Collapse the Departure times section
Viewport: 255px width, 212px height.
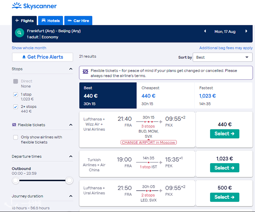click(71, 157)
